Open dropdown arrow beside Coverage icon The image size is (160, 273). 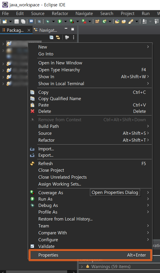78,22
